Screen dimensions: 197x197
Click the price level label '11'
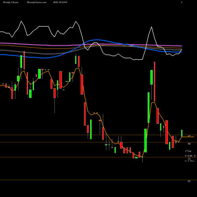pyautogui.click(x=189, y=181)
